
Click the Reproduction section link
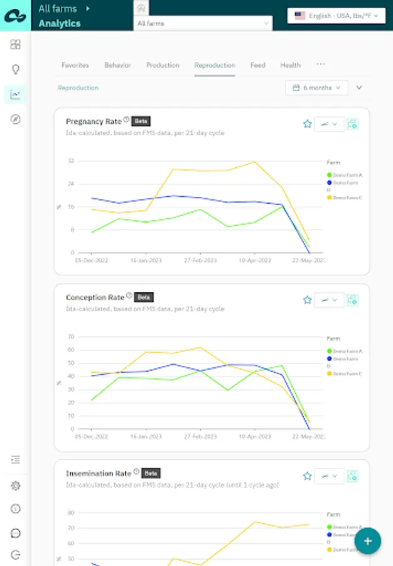78,87
